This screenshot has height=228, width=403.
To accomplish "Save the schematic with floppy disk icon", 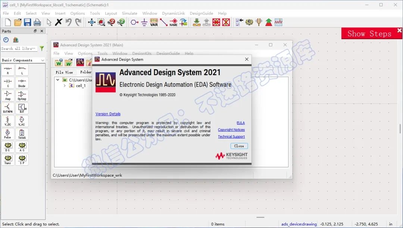I will pos(28,22).
